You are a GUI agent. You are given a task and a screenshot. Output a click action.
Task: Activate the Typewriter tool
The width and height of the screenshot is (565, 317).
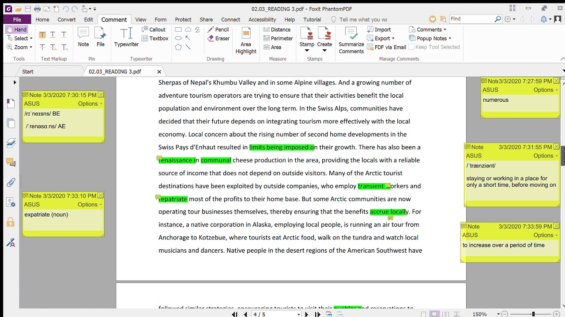[126, 37]
